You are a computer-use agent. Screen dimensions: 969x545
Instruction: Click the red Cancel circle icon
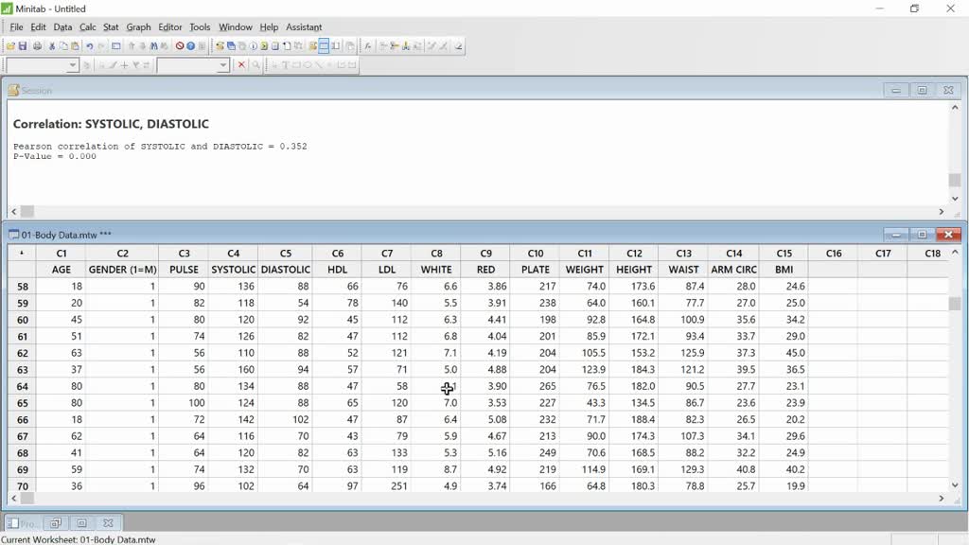pos(179,46)
